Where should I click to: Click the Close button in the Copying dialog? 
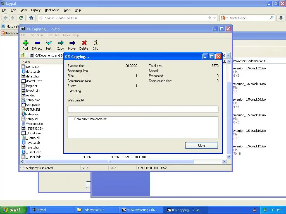coord(202,145)
